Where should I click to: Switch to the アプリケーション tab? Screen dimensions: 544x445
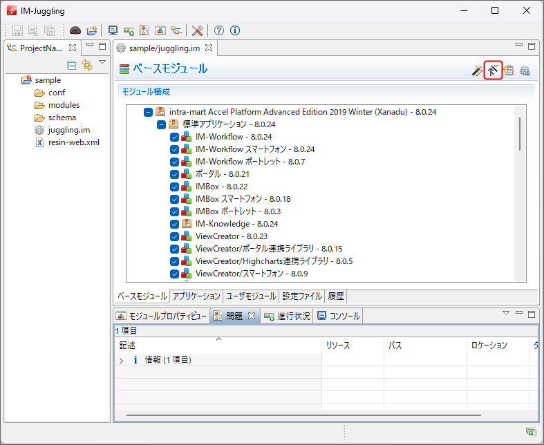(196, 296)
